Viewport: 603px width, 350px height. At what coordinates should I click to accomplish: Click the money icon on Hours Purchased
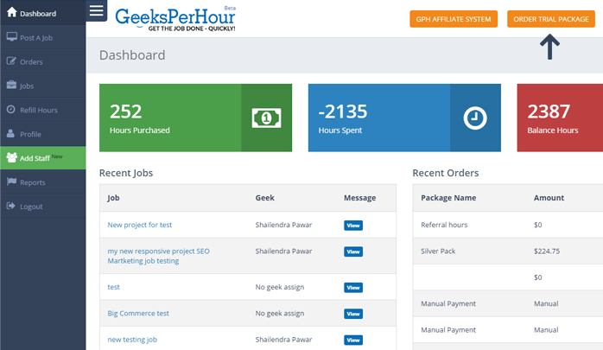[x=266, y=118]
